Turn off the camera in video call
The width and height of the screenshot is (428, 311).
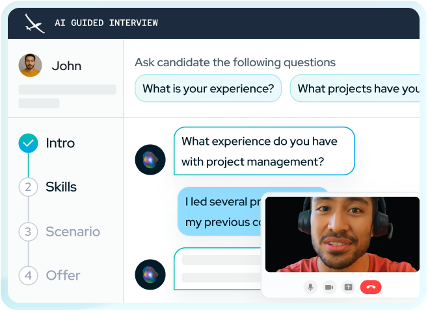[330, 287]
